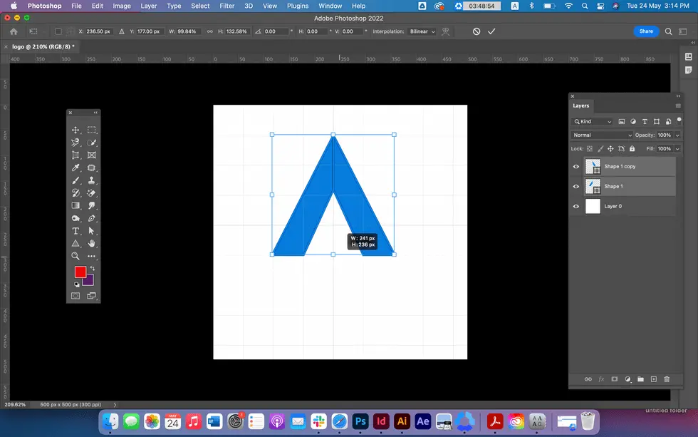Select the Zoom tool in the toolbox
The width and height of the screenshot is (698, 437).
[x=75, y=255]
